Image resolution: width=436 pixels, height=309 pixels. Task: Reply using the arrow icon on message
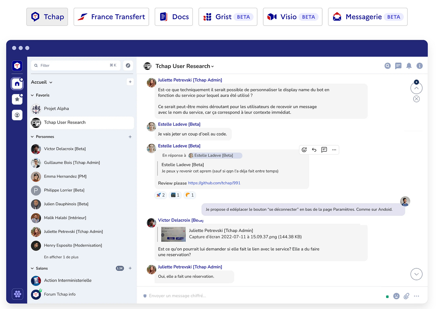pyautogui.click(x=314, y=150)
